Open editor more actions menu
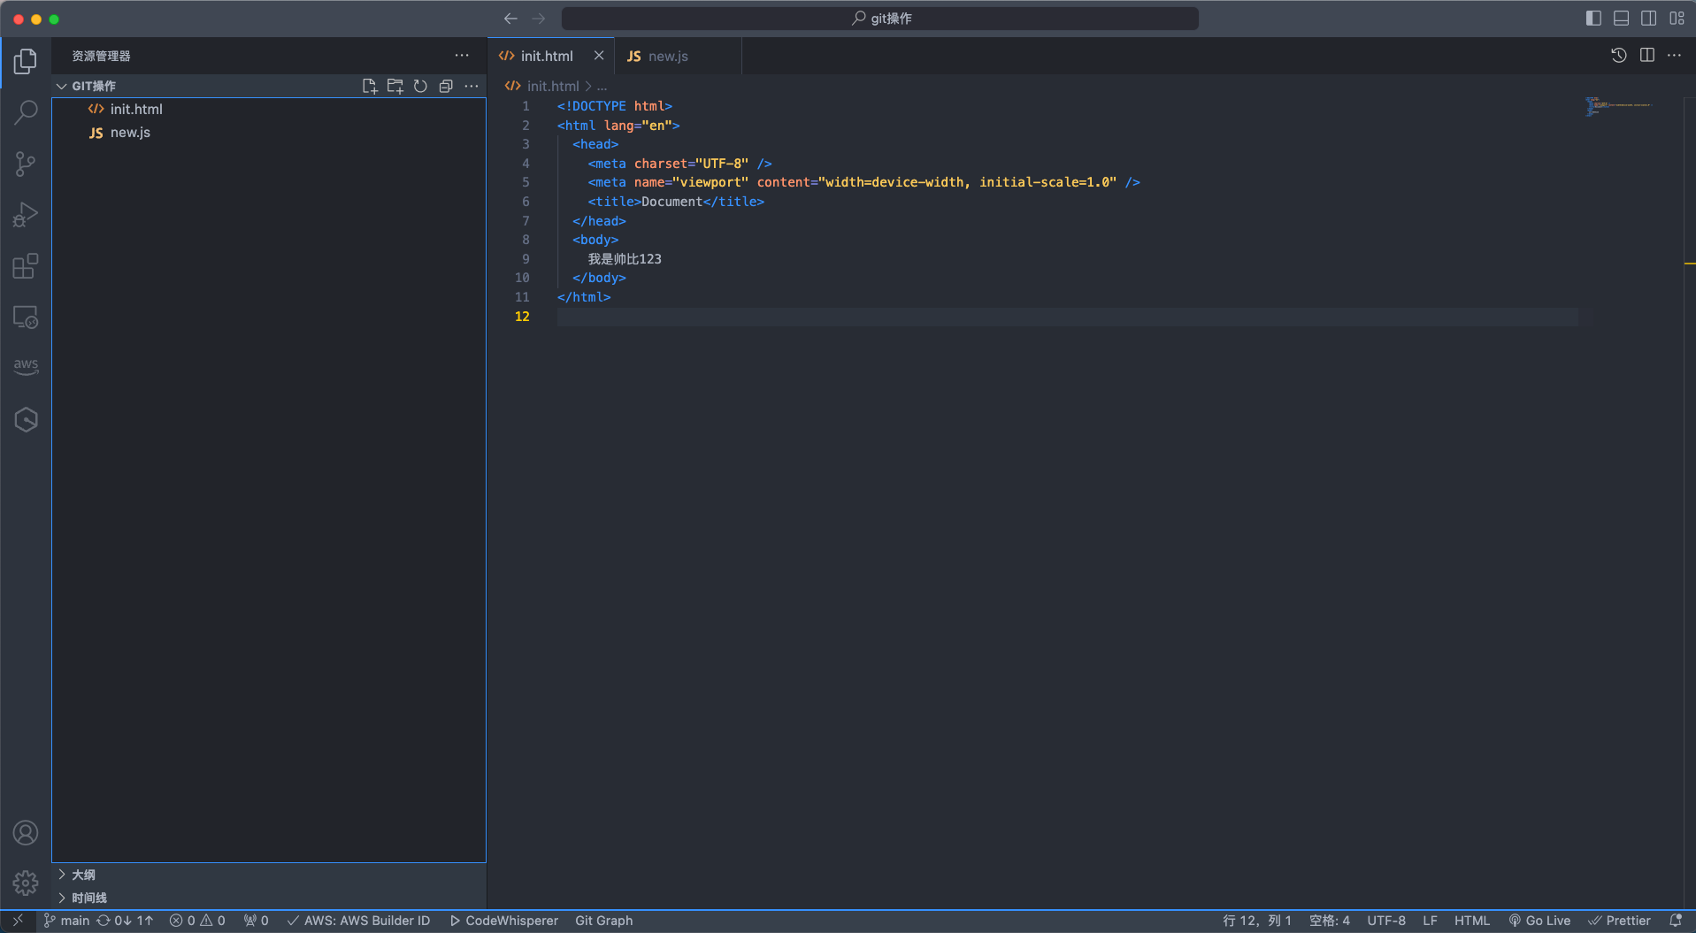Screen dimensions: 1696x933 pos(1675,55)
